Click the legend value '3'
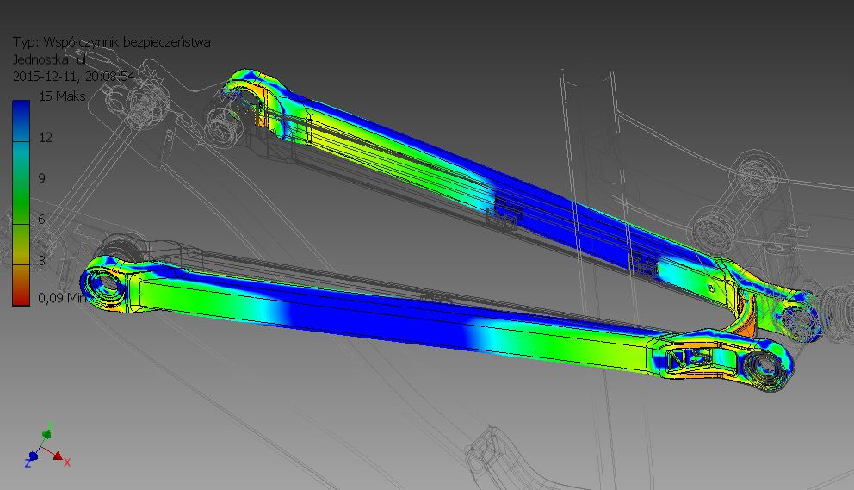Image resolution: width=854 pixels, height=490 pixels. coord(42,260)
